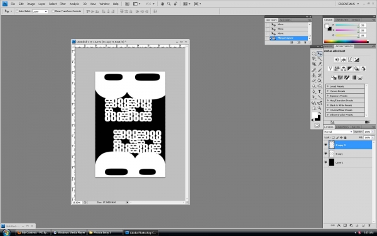Select the Brush tool
The height and width of the screenshot is (236, 377).
click(x=320, y=70)
